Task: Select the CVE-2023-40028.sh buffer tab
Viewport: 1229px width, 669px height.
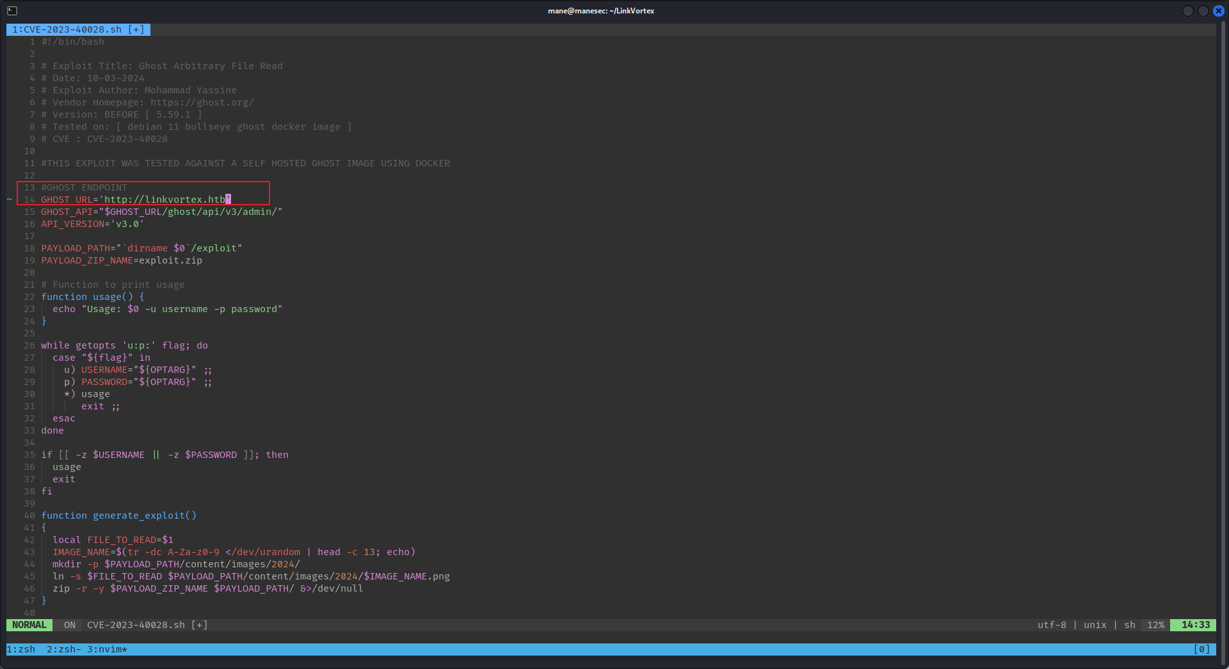Action: (78, 29)
